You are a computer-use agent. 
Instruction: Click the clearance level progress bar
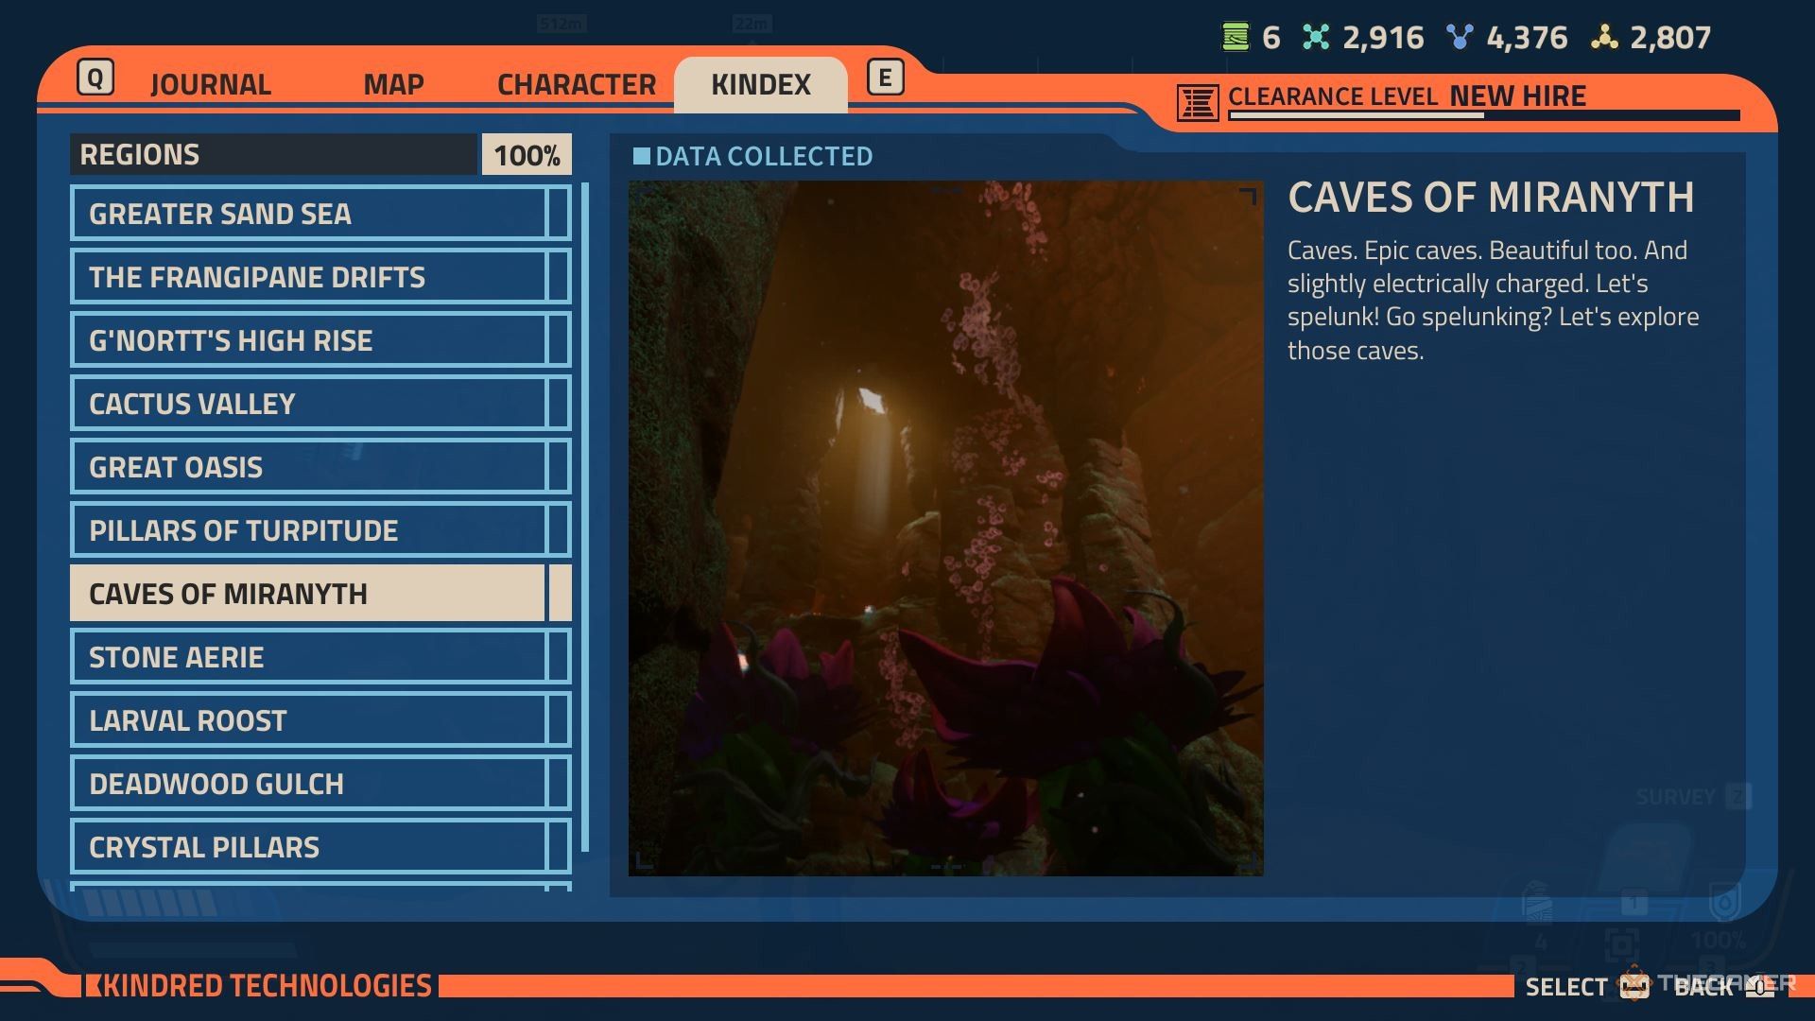tap(1482, 116)
